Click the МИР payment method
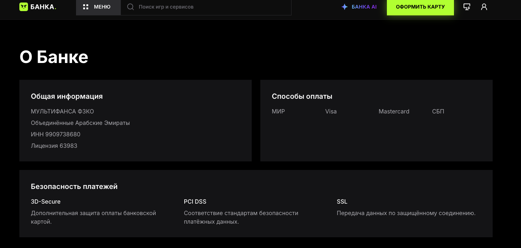The height and width of the screenshot is (248, 521). [x=278, y=111]
